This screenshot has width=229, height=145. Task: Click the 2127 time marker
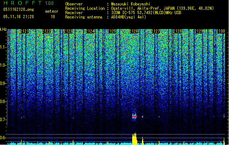point(155,31)
